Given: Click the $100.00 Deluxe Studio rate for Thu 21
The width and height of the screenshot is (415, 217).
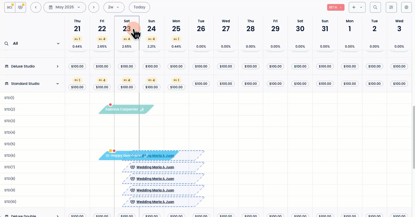Looking at the screenshot, I should 77,66.
